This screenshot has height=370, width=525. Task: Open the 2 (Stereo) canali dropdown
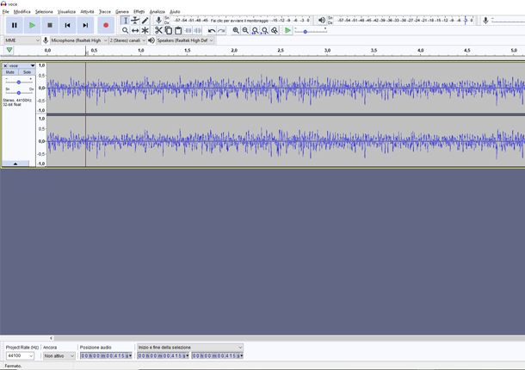point(127,40)
